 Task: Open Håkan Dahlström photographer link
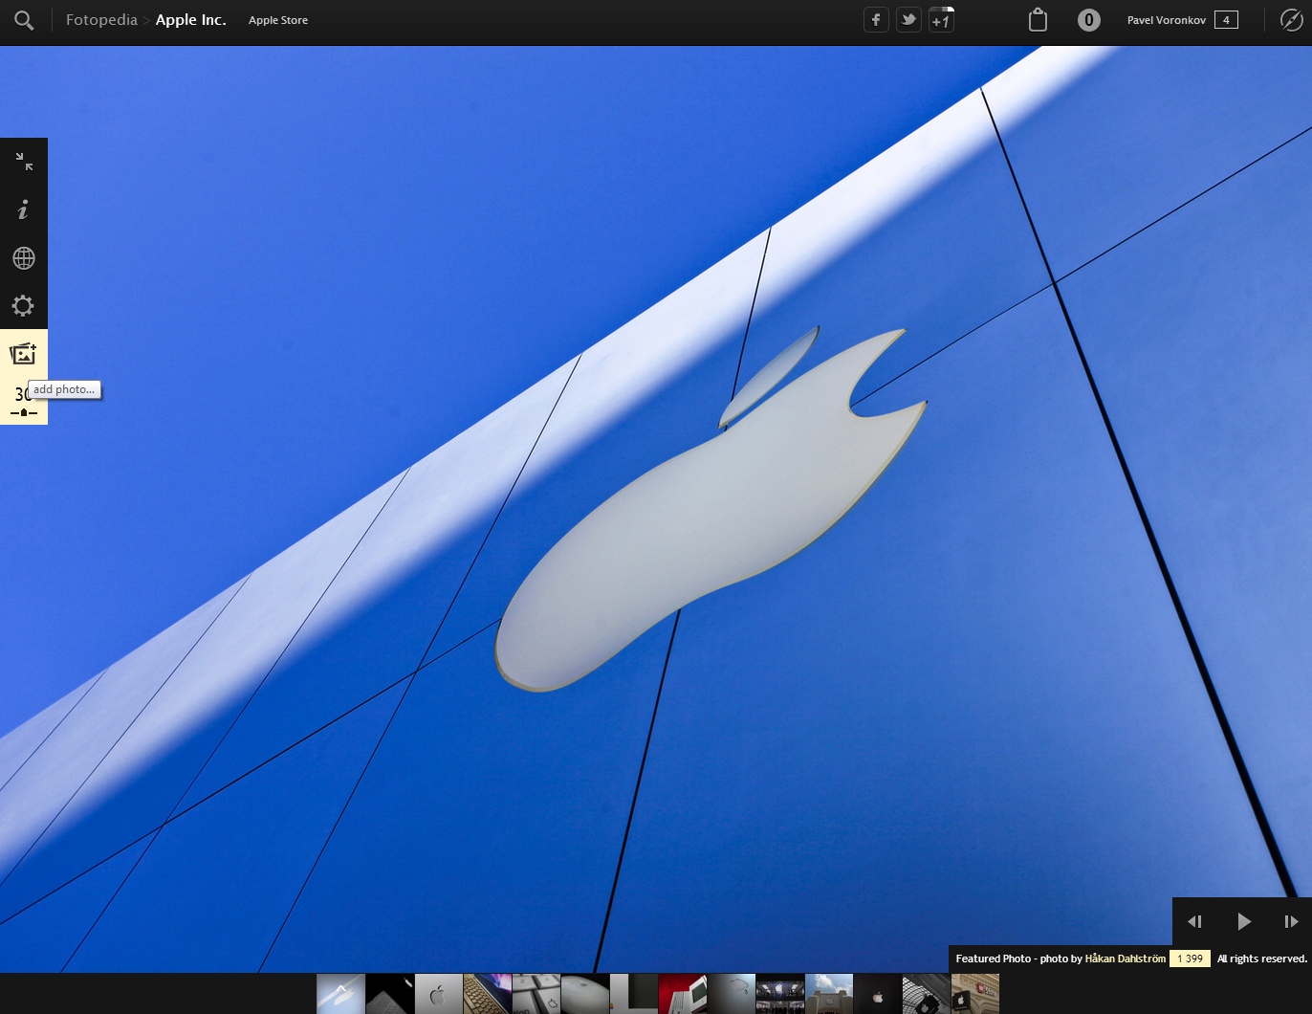(x=1125, y=959)
